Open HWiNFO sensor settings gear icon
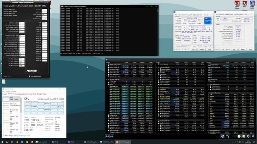 click(248, 136)
